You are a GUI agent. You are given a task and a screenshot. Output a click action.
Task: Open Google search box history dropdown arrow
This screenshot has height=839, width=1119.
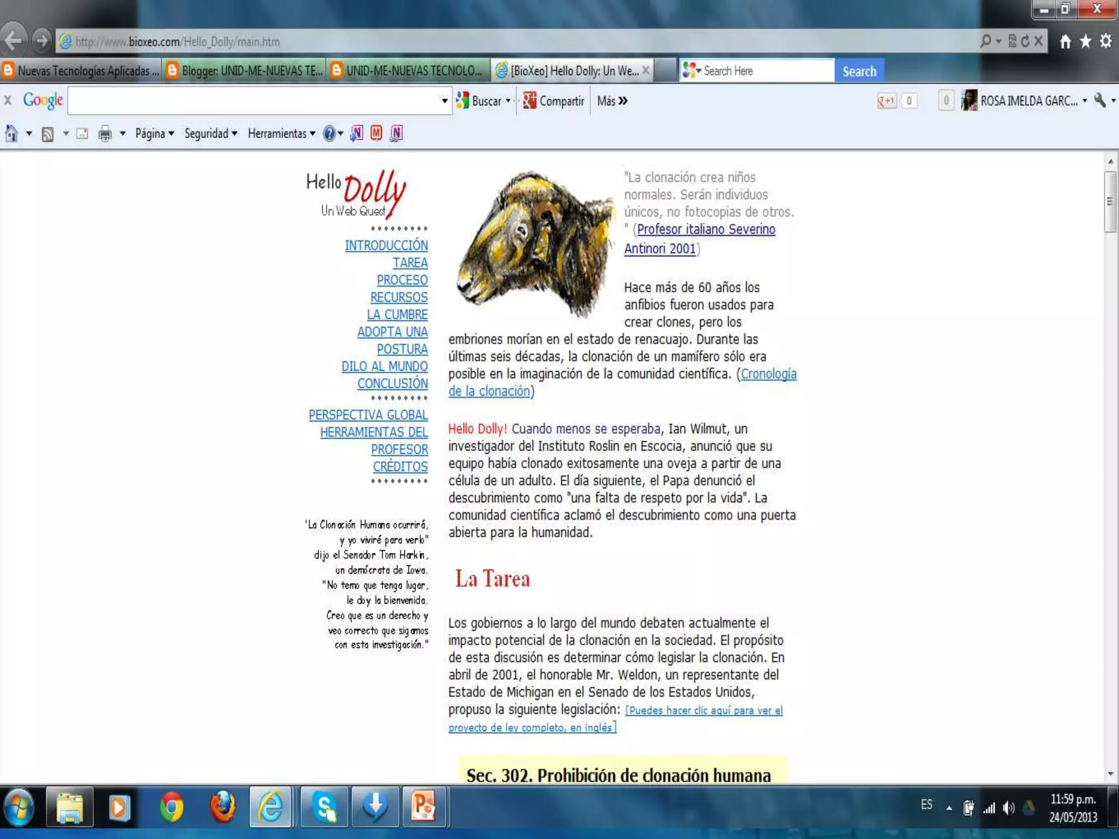444,101
